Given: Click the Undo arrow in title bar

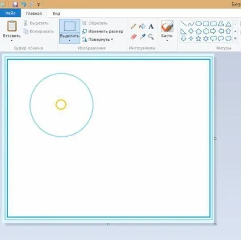Looking at the screenshot, I should click(x=23, y=4).
